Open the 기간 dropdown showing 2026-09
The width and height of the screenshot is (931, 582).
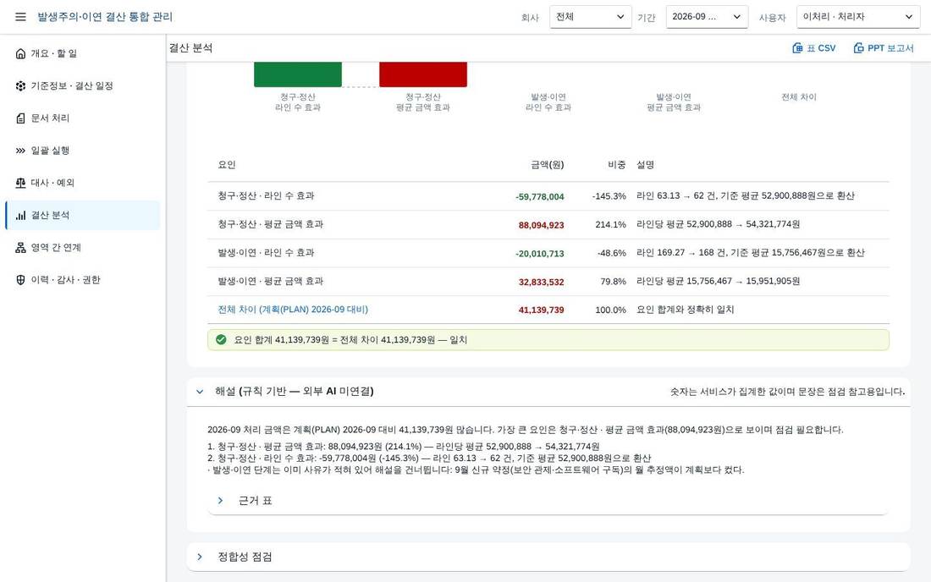tap(707, 17)
